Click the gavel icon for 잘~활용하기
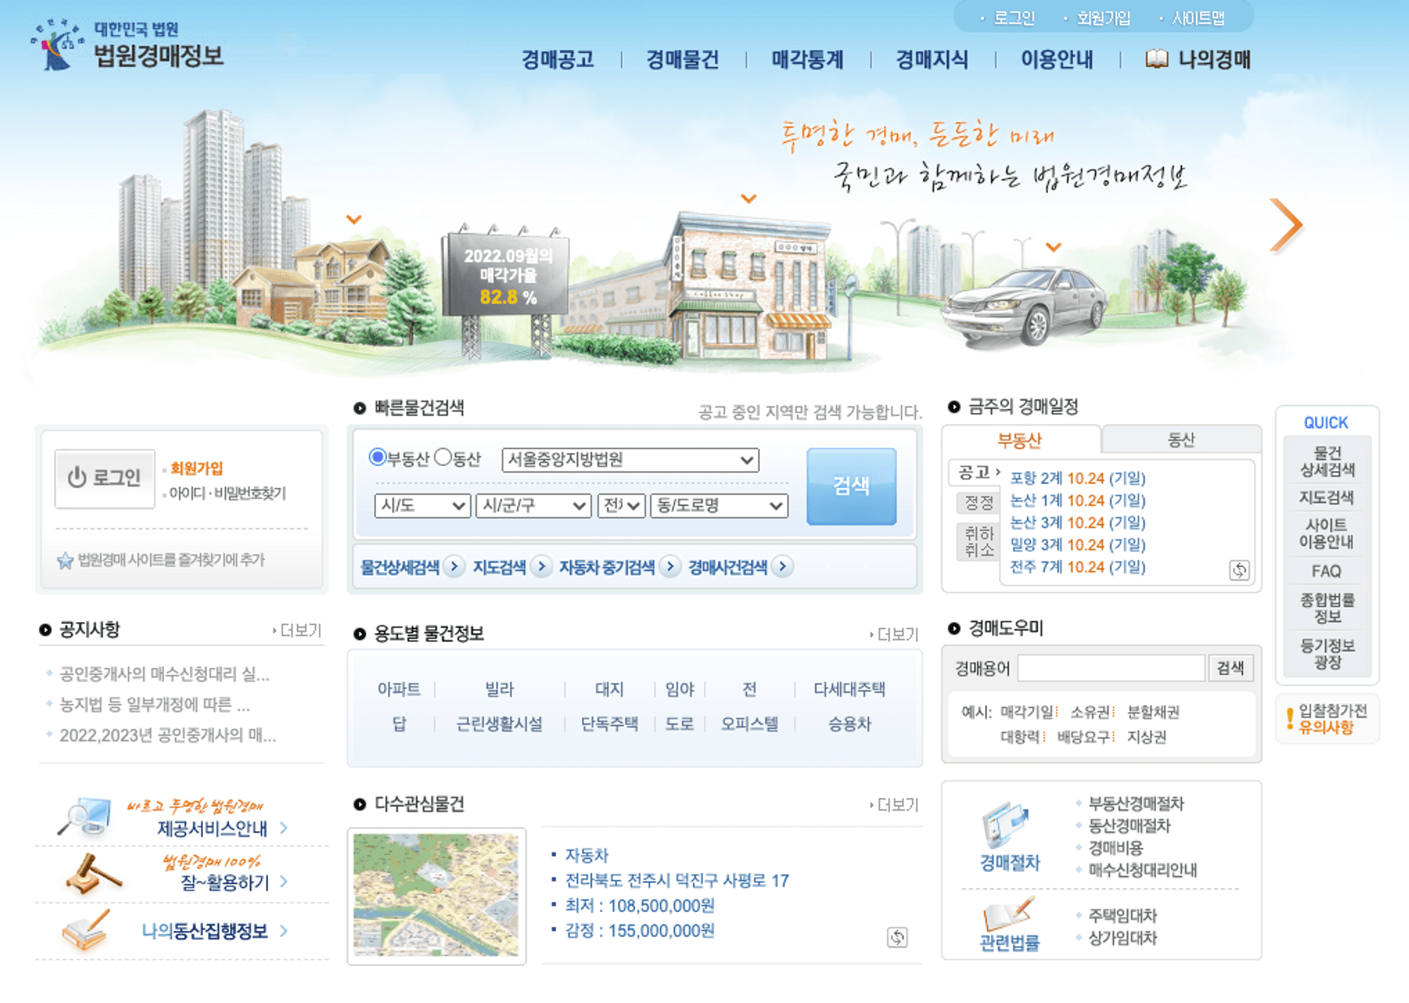Screen dimensions: 1409x1003 click(93, 873)
